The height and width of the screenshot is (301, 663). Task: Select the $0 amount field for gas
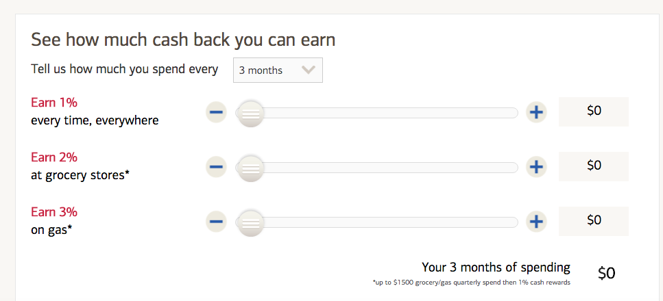(594, 220)
